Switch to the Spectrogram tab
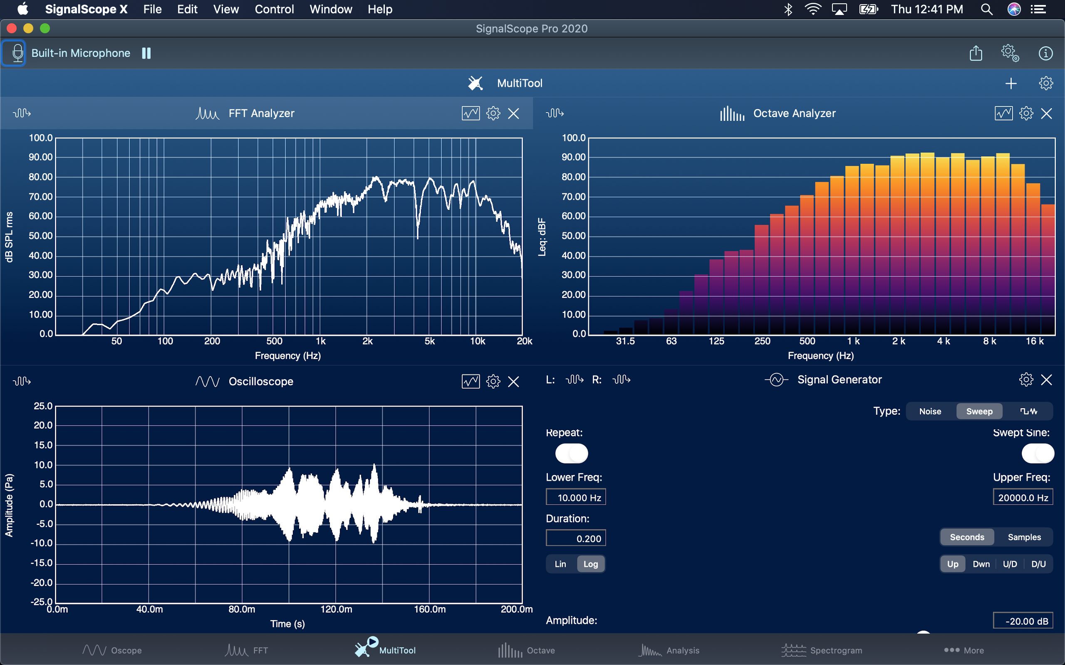Screen dimensions: 1065x665 (x=822, y=650)
